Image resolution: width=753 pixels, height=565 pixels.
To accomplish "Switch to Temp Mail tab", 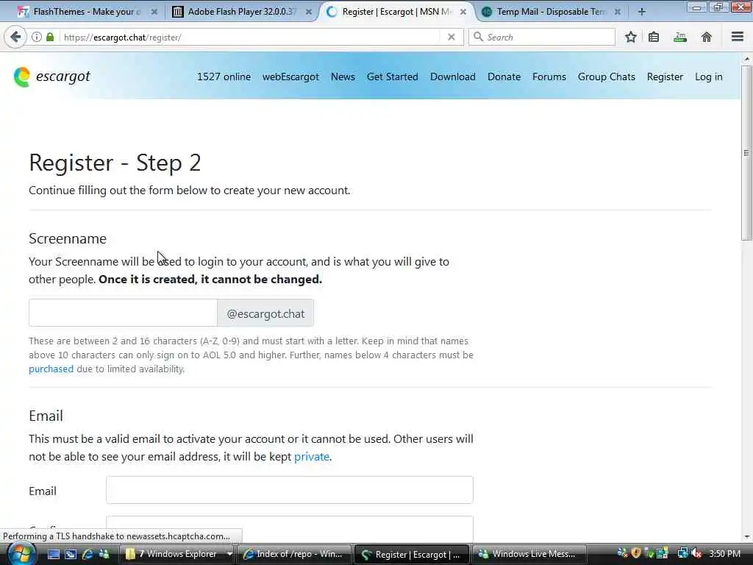I will coord(552,12).
